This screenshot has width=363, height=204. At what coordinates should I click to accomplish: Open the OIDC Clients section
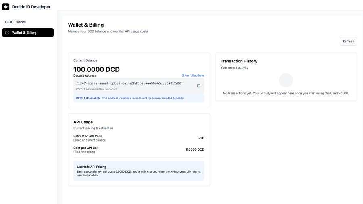(15, 22)
